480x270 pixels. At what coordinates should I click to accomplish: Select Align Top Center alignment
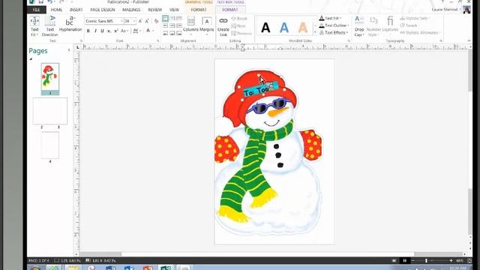(x=172, y=19)
